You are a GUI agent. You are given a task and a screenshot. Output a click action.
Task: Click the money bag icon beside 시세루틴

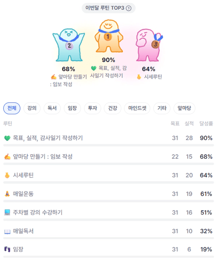tap(7, 175)
